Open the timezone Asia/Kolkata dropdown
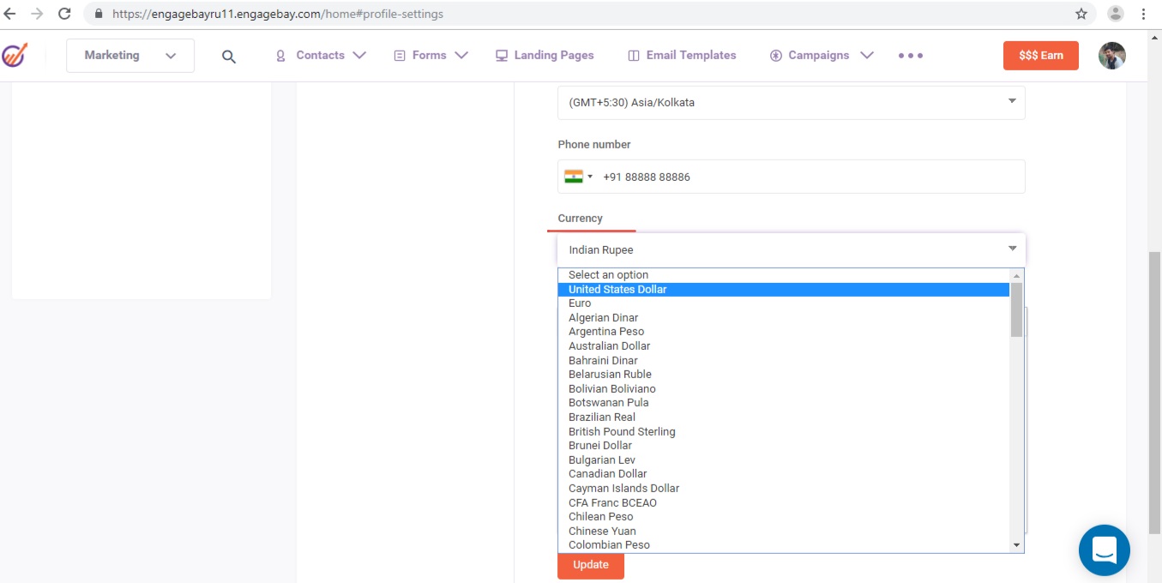Screen dimensions: 1162x583 (791, 102)
